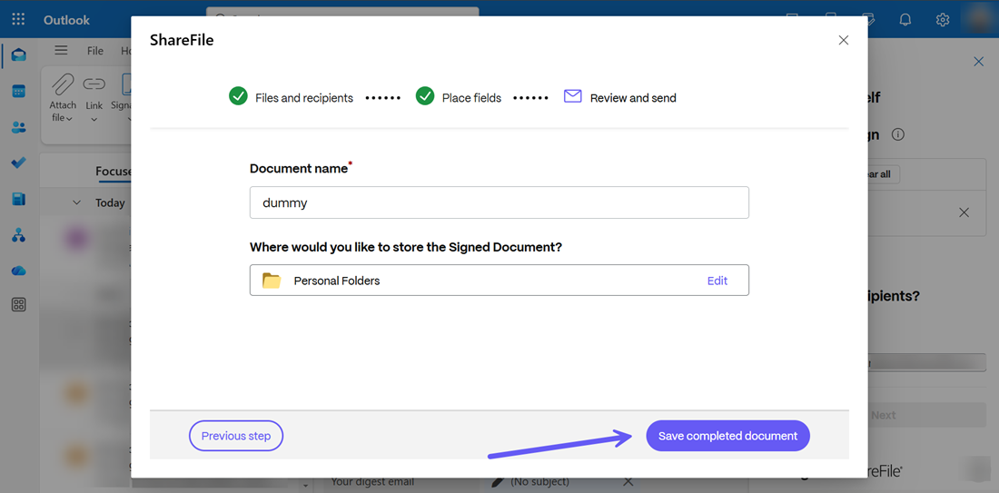Remove the item in the side panel with its X
The height and width of the screenshot is (493, 999).
[964, 212]
